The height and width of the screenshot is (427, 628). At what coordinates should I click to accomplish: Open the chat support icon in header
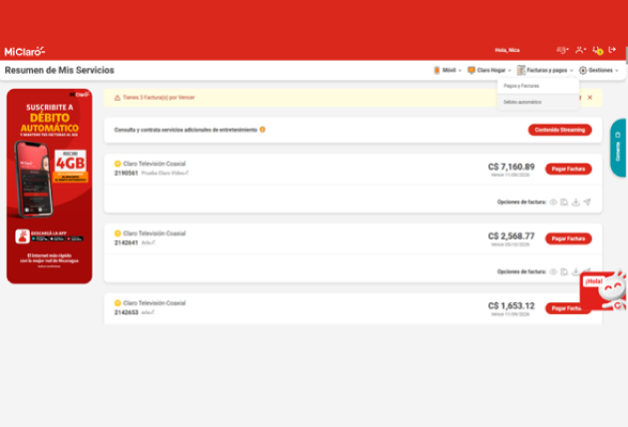pos(562,50)
